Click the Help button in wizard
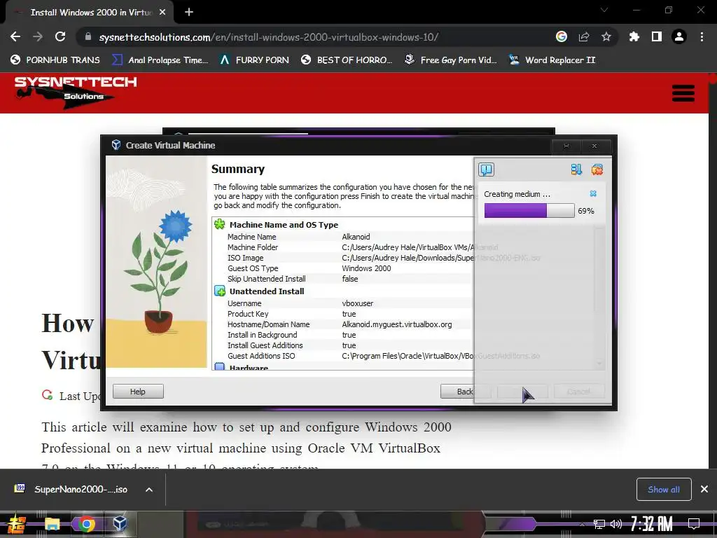The width and height of the screenshot is (717, 538). click(138, 392)
